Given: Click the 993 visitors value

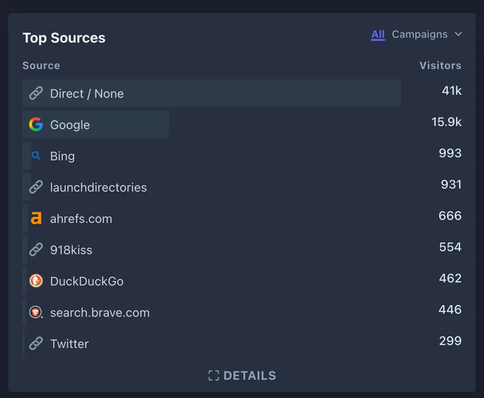Looking at the screenshot, I should point(450,153).
